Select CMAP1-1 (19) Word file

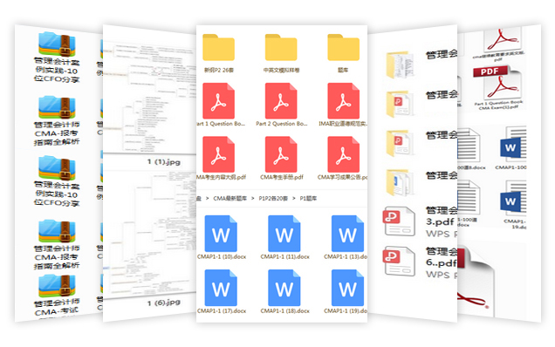tap(347, 288)
